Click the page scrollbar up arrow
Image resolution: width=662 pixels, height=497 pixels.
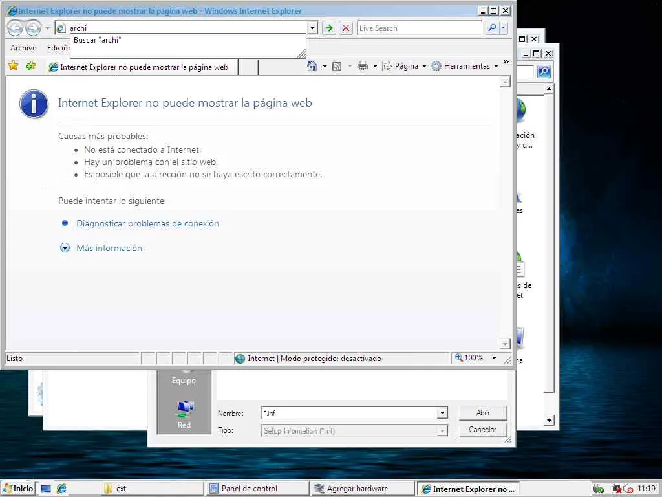(505, 82)
